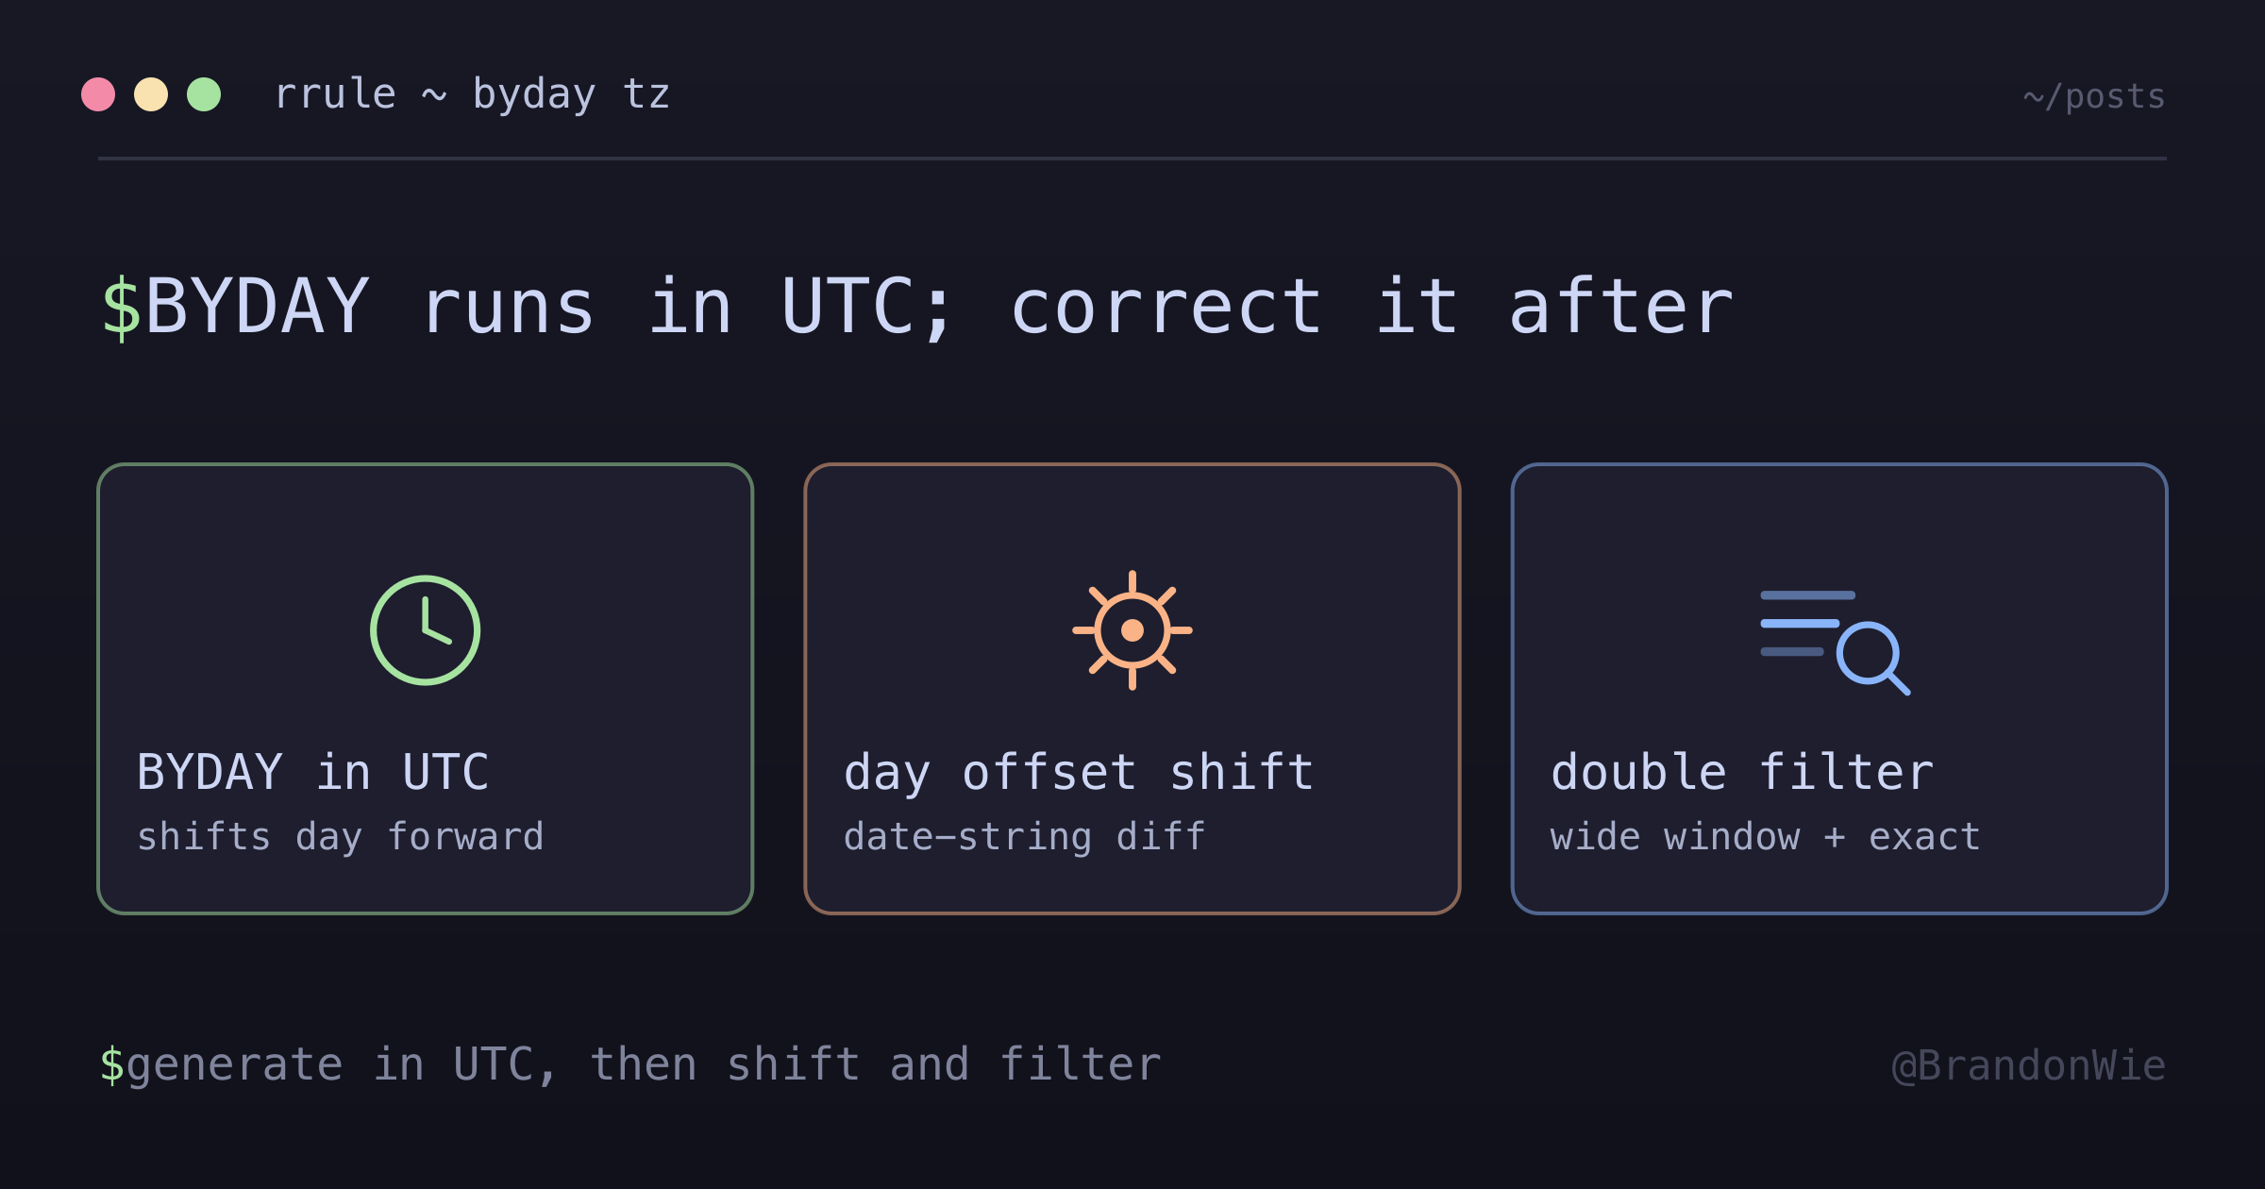2265x1189 pixels.
Task: Click the date-string diff subtitle
Action: pos(1025,837)
